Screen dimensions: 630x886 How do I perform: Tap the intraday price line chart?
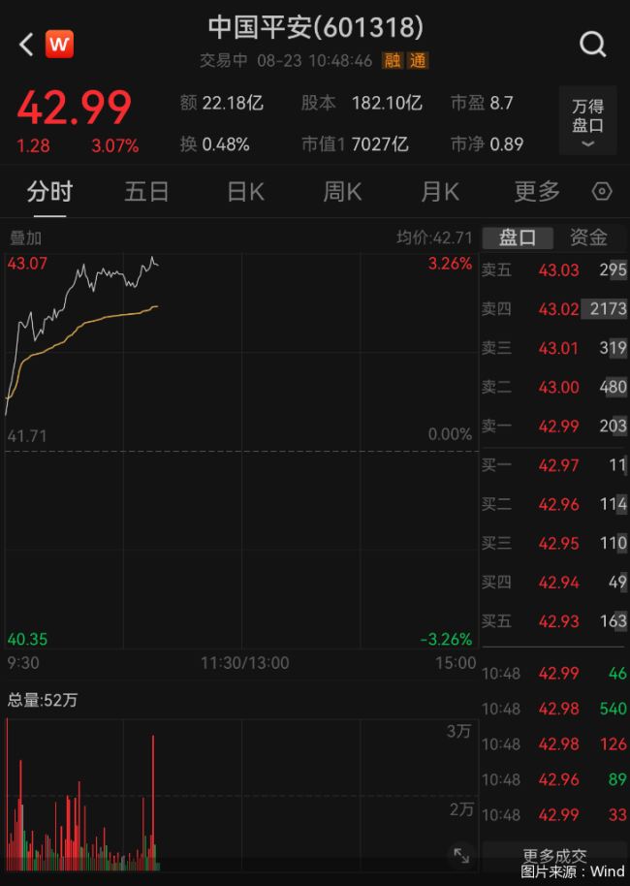pos(242,451)
